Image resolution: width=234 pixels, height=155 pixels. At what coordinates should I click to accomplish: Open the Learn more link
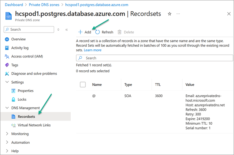(93, 50)
